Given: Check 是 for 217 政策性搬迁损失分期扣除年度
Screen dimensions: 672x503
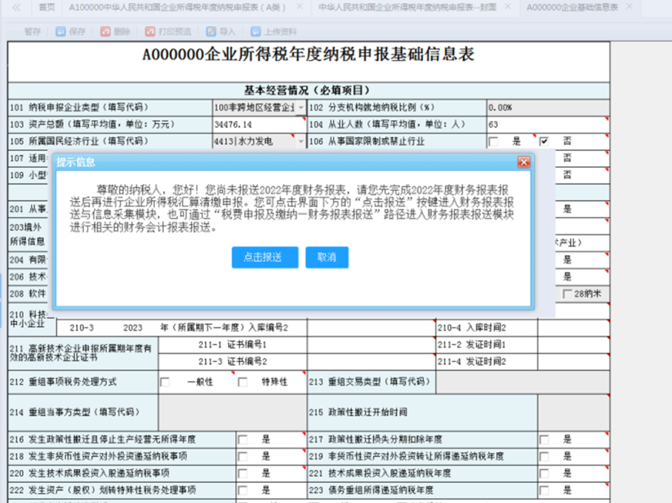Looking at the screenshot, I should point(544,440).
